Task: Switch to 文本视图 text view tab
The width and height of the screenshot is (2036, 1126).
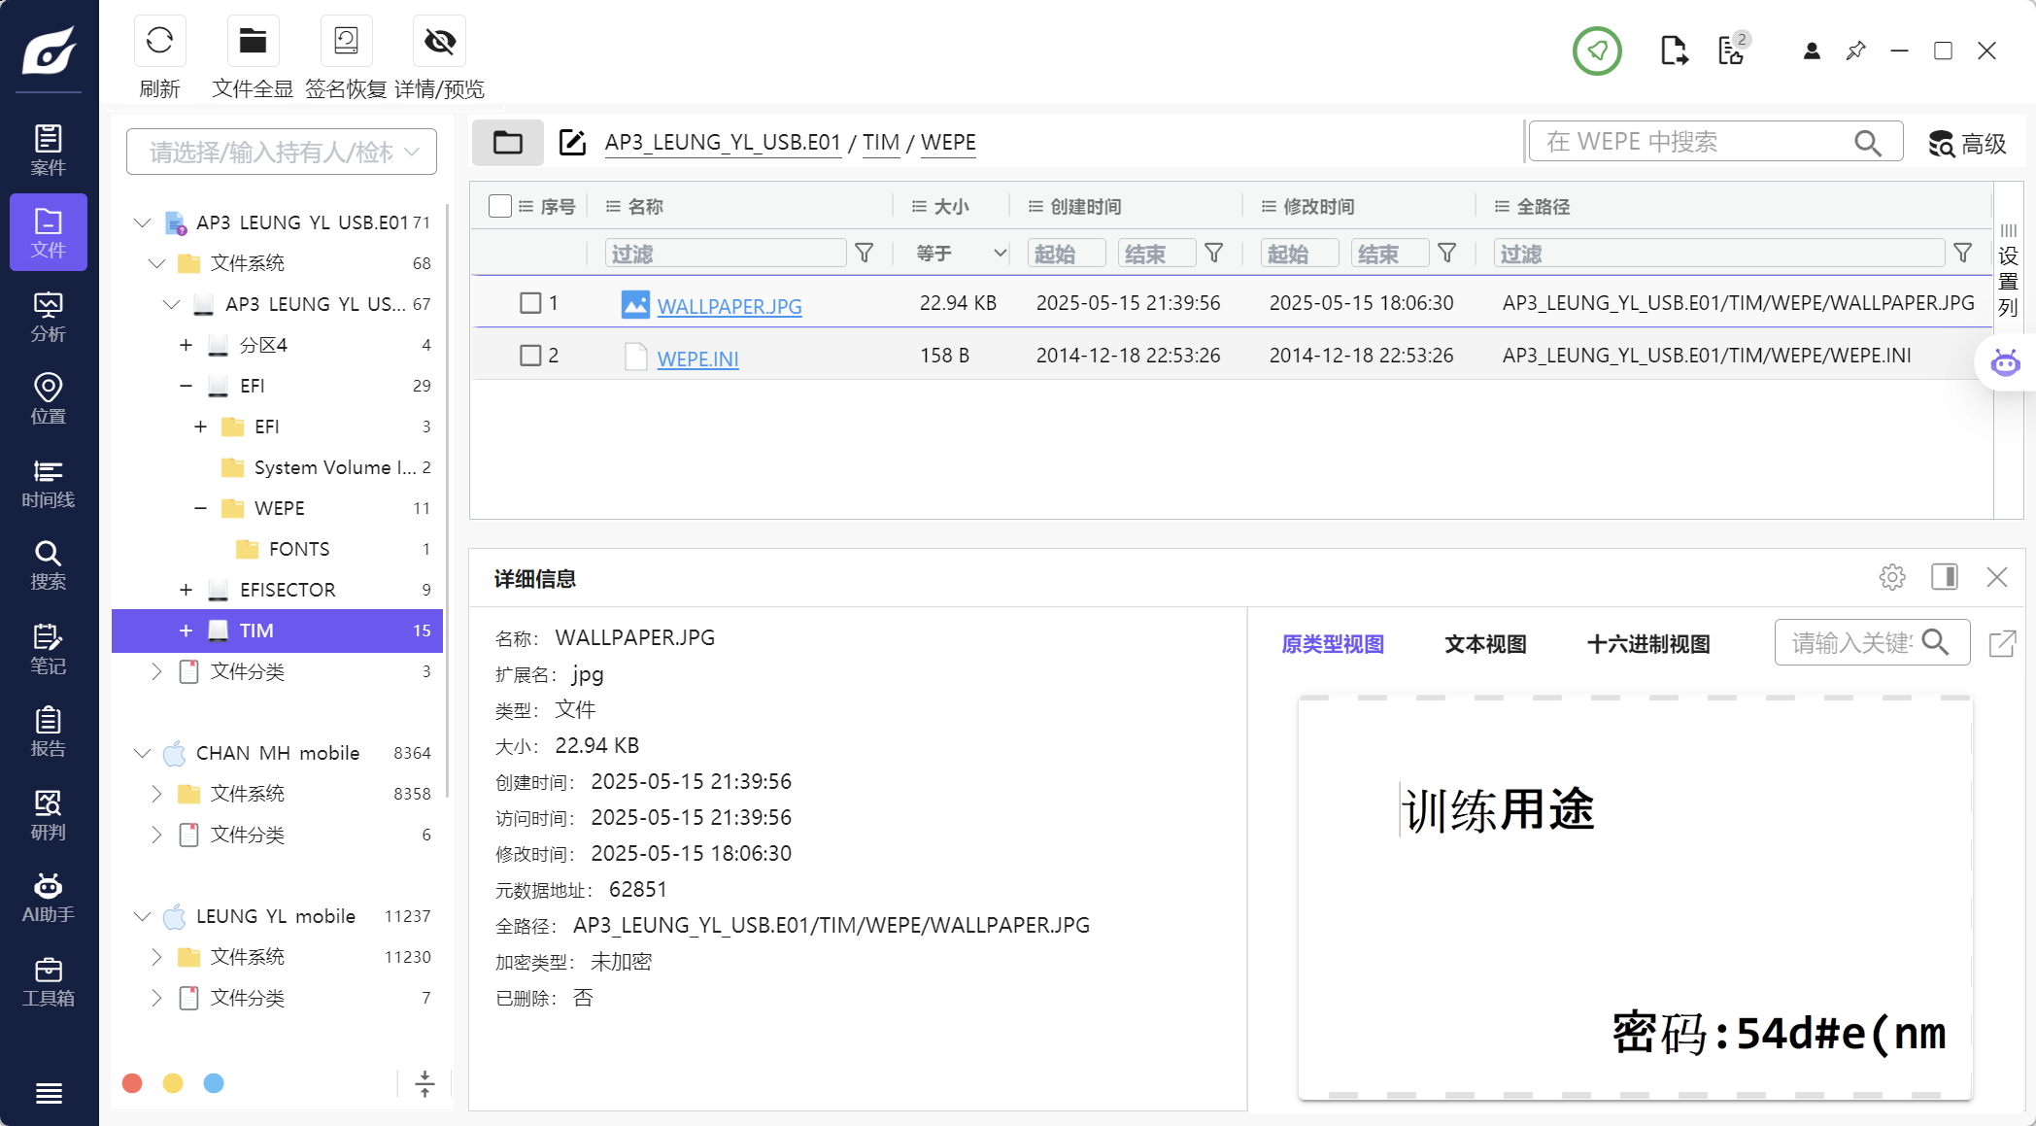Action: click(x=1485, y=643)
